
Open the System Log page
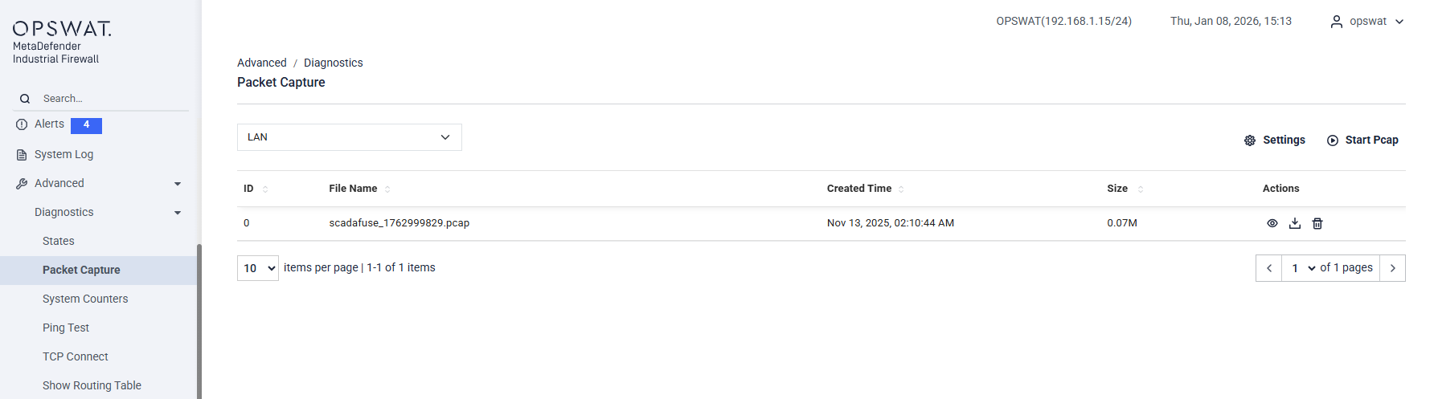coord(64,154)
